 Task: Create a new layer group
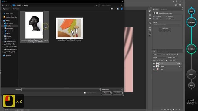(174, 110)
